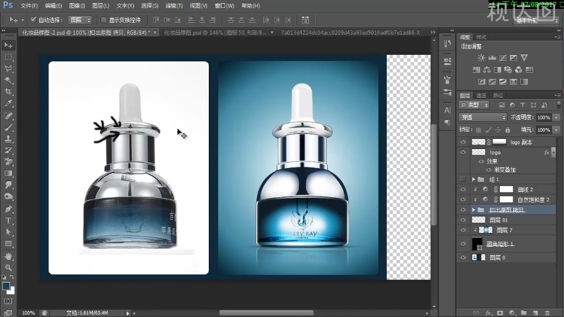
Task: Hide the logo 副本 layer
Action: pos(463,142)
